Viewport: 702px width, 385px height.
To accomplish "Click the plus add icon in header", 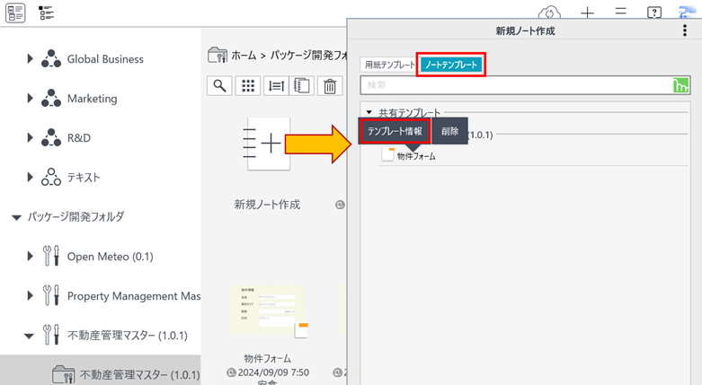I will [587, 13].
